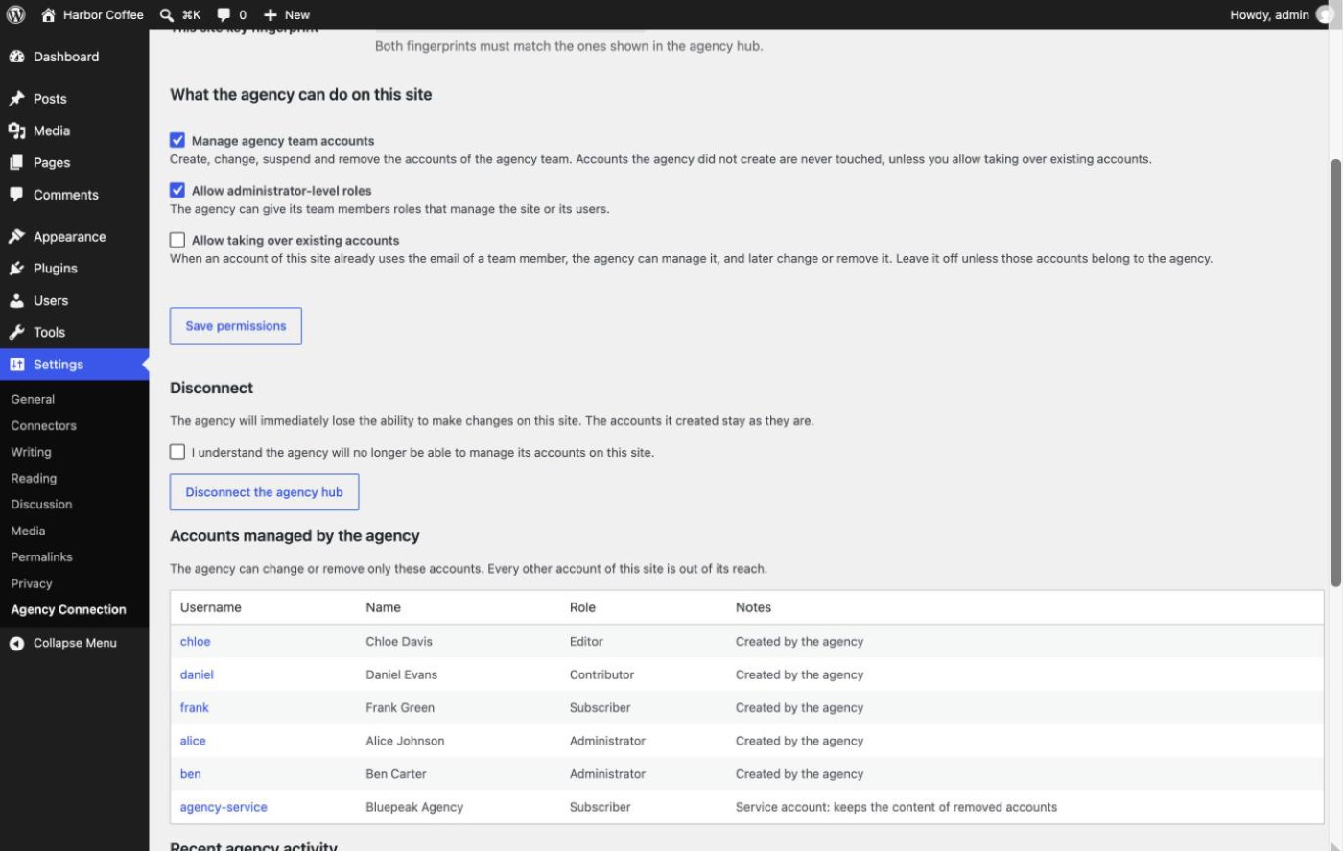
Task: Click the WordPress logo icon
Action: pyautogui.click(x=15, y=14)
